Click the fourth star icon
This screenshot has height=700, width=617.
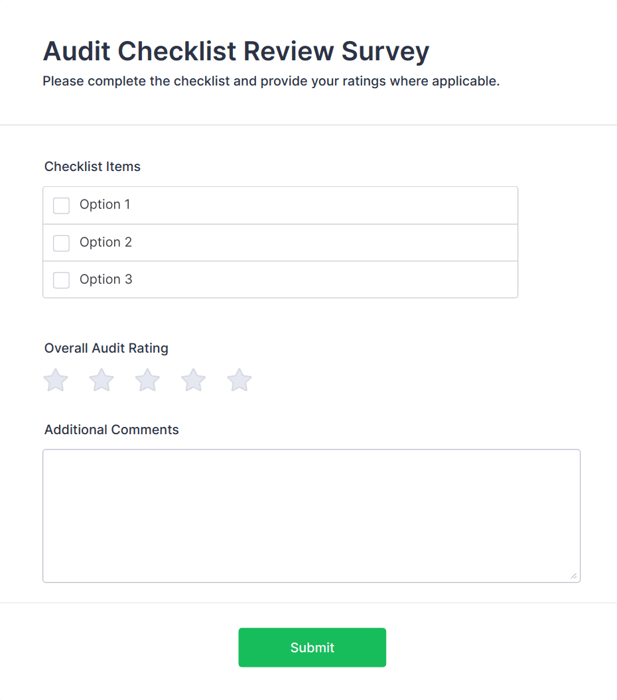click(x=192, y=380)
